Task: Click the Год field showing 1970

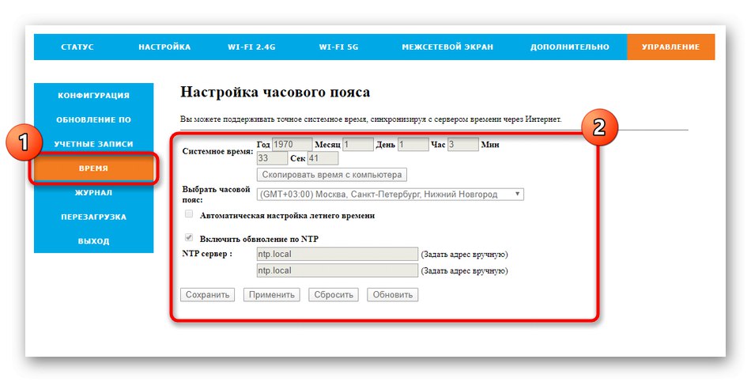Action: (x=292, y=144)
